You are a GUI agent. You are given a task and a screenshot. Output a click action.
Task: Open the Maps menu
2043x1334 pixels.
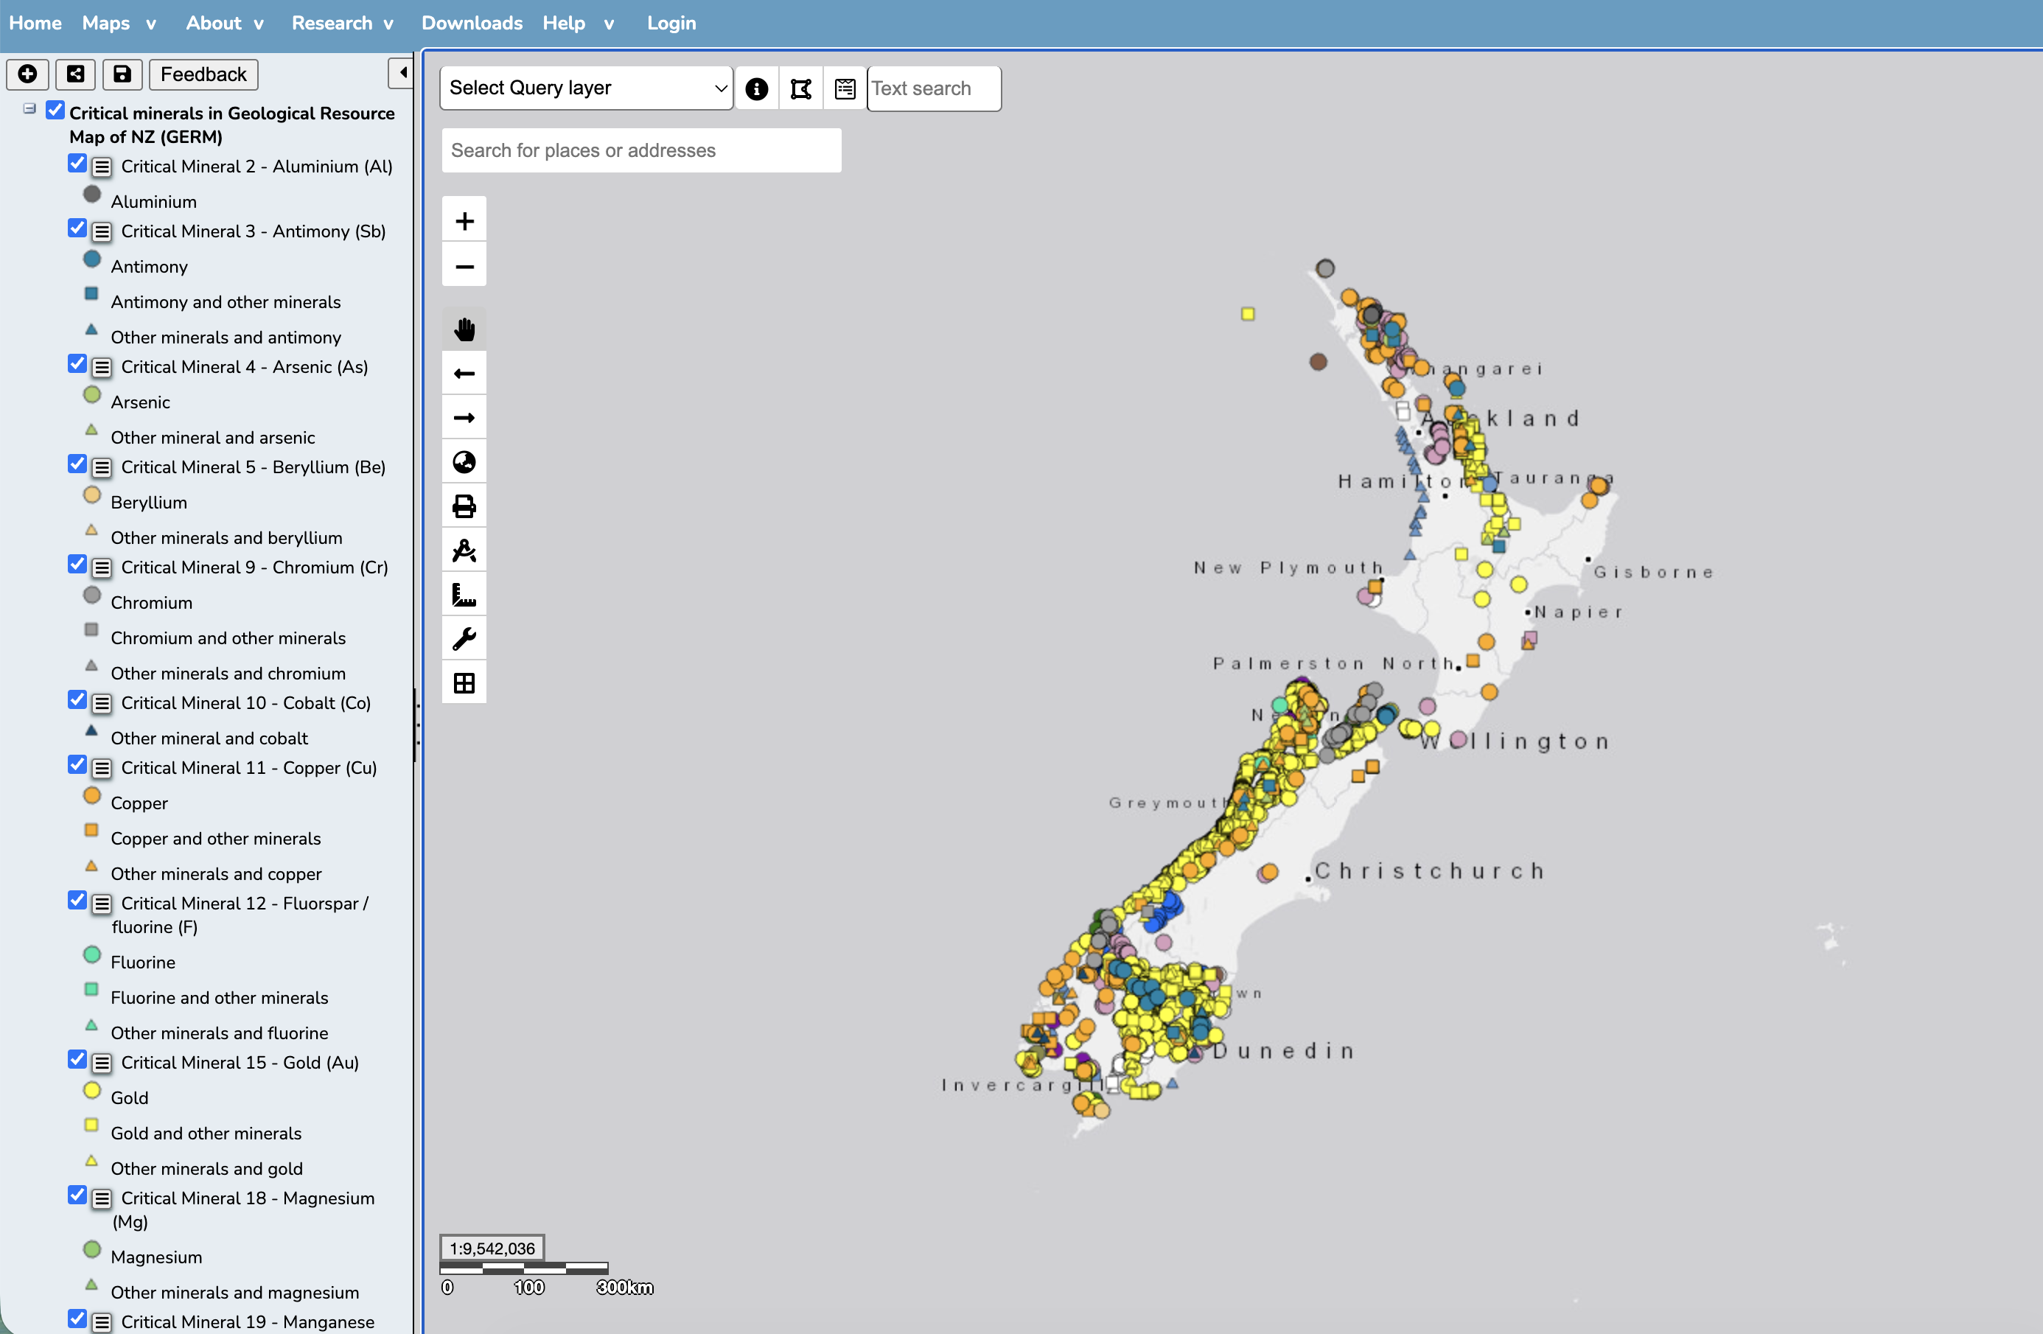tap(119, 23)
